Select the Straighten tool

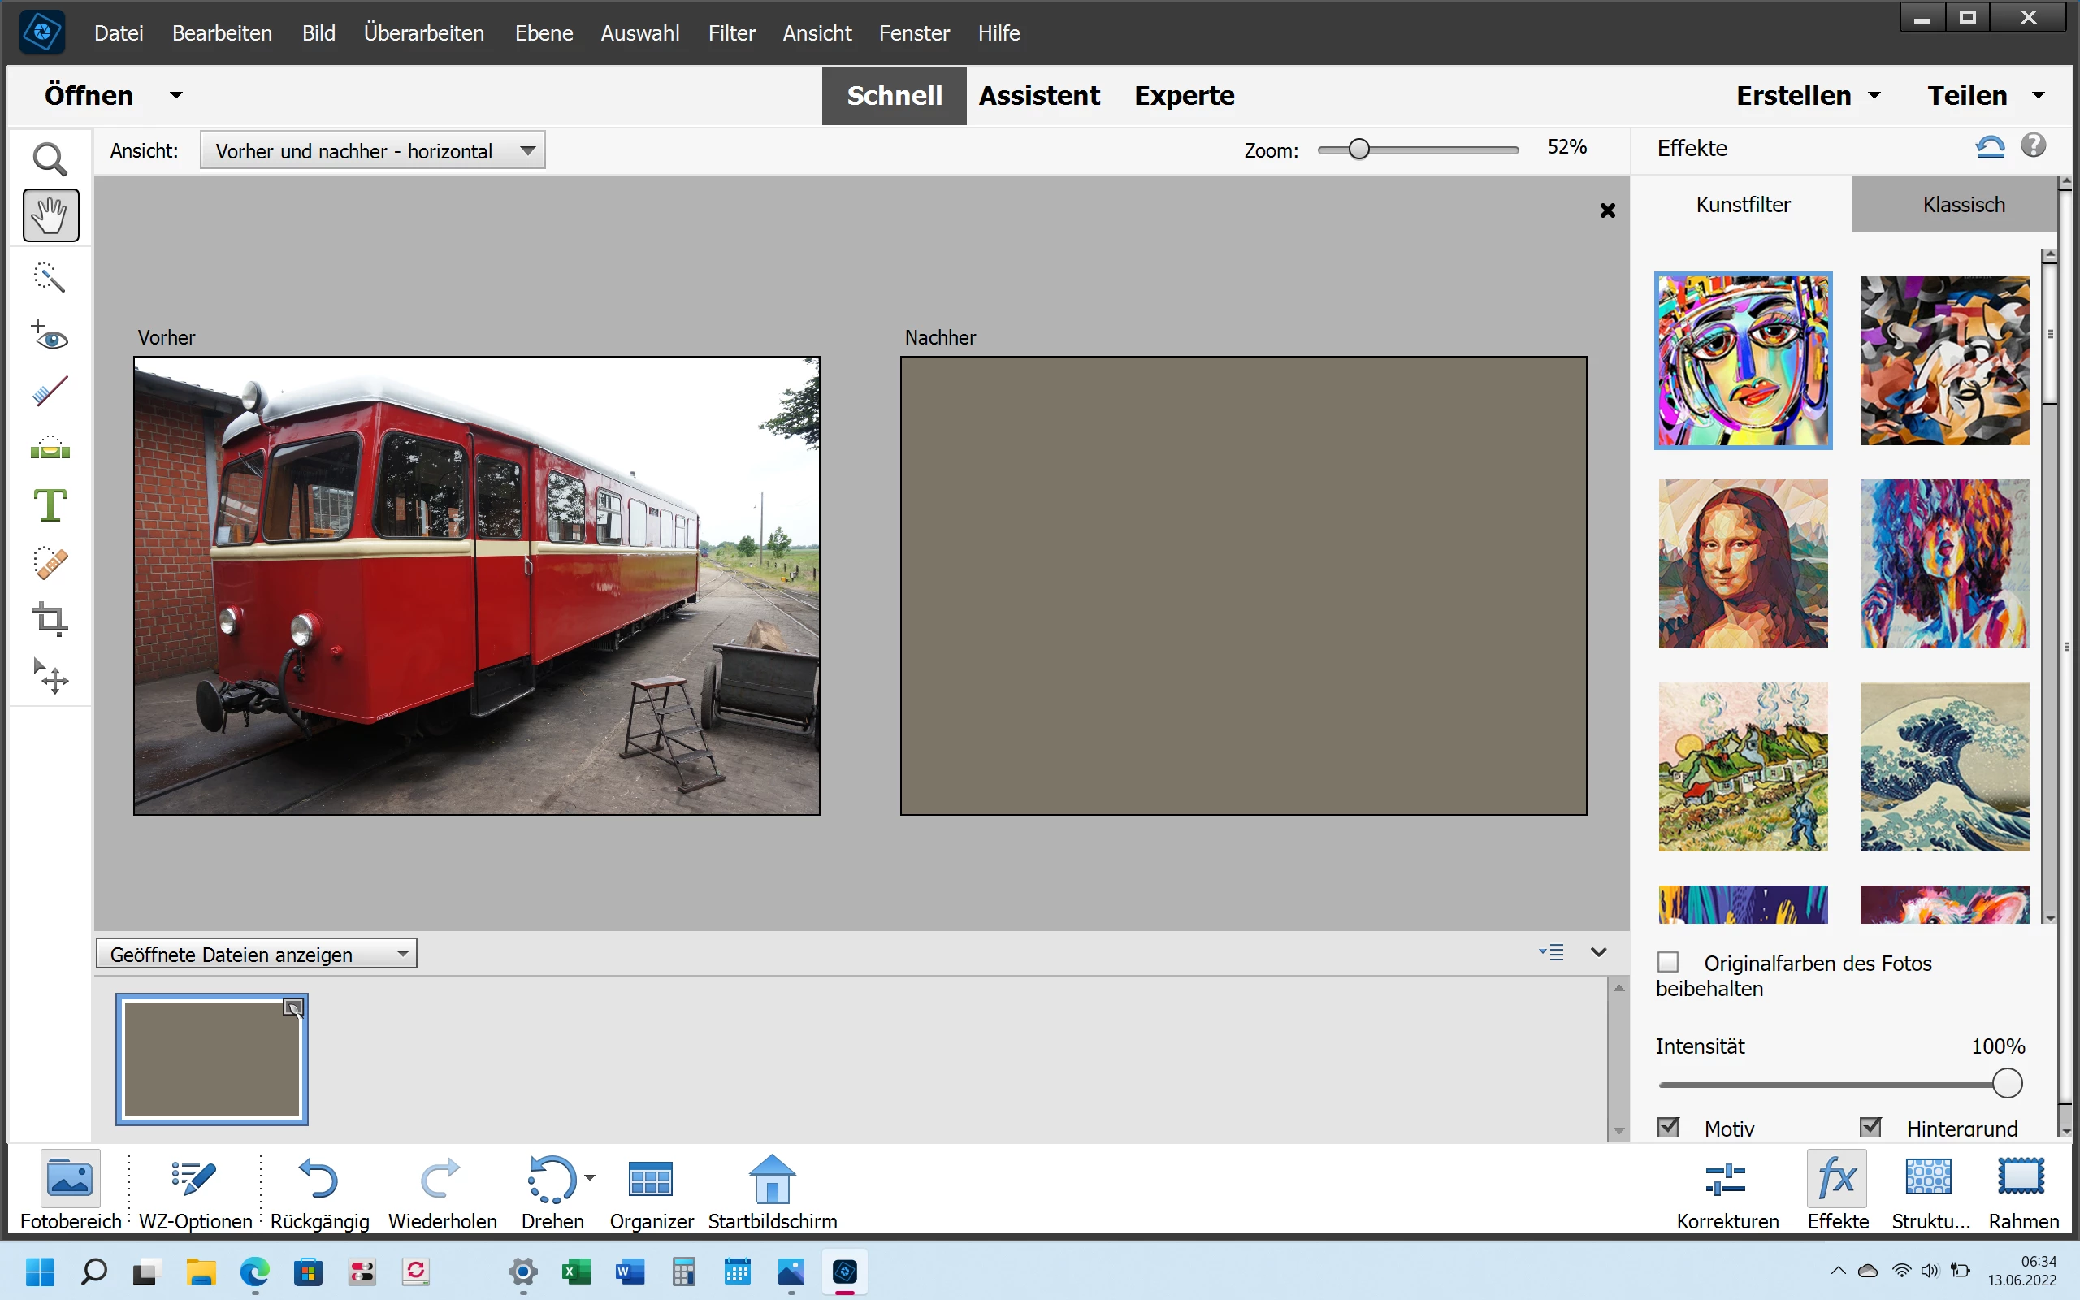(50, 448)
